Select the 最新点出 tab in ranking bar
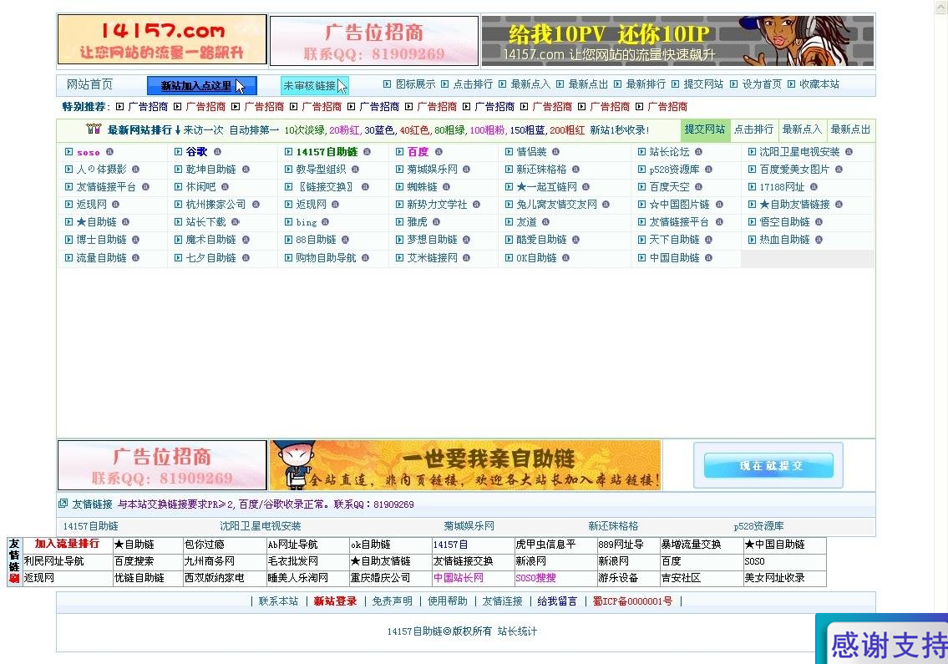The height and width of the screenshot is (664, 948). click(x=850, y=129)
